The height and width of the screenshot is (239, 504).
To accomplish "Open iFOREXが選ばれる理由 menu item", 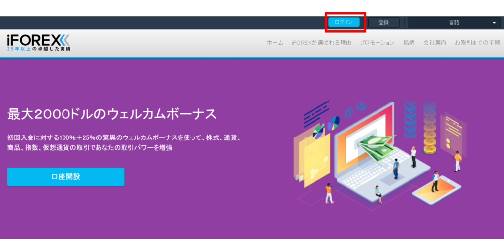I will 321,43.
